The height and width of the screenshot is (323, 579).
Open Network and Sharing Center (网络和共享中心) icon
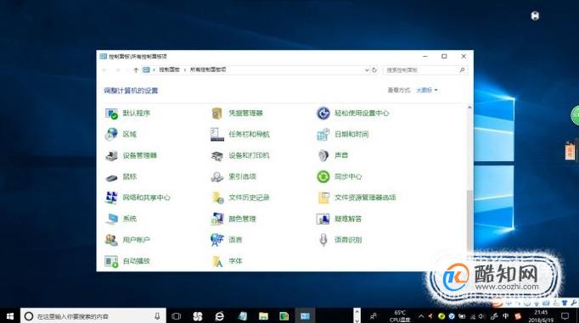tap(111, 198)
